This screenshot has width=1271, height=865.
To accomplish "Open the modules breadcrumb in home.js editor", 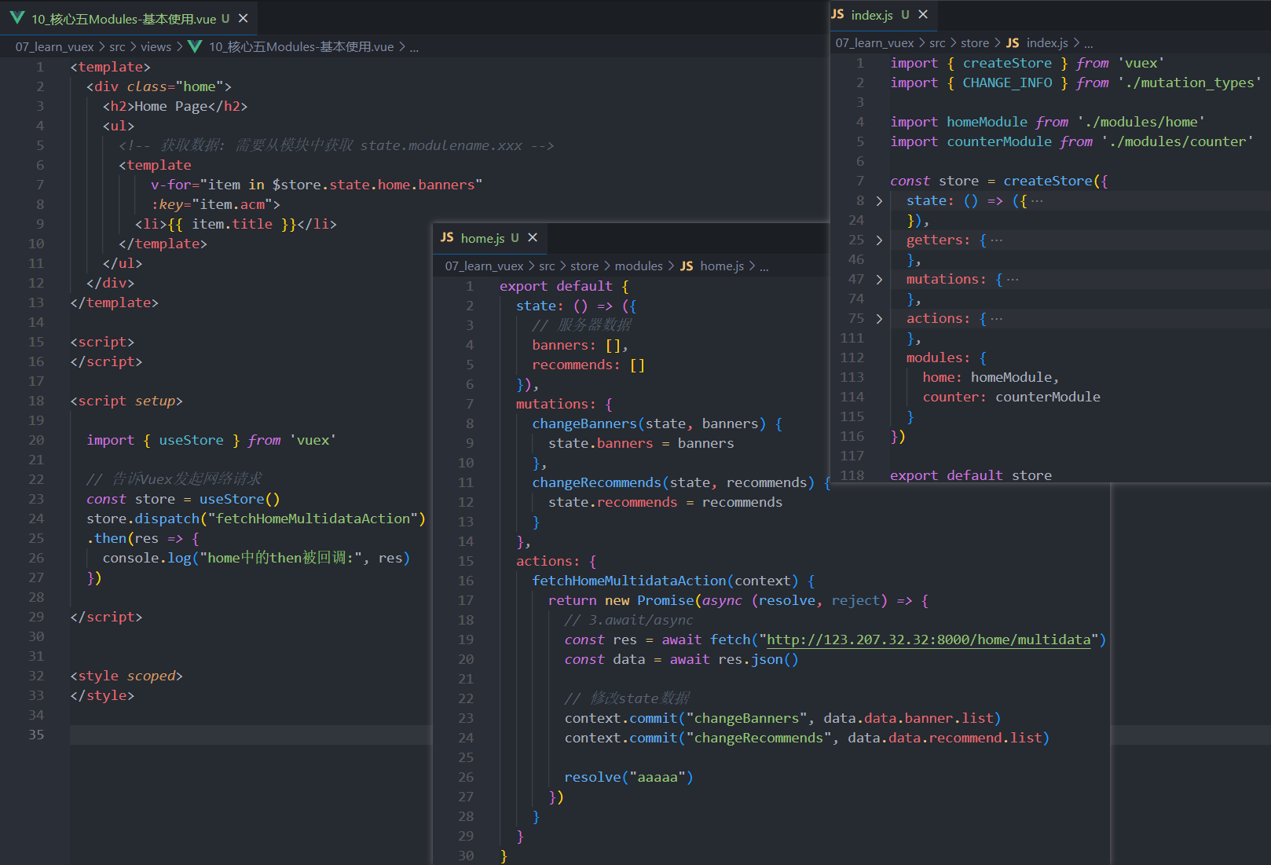I will (639, 266).
